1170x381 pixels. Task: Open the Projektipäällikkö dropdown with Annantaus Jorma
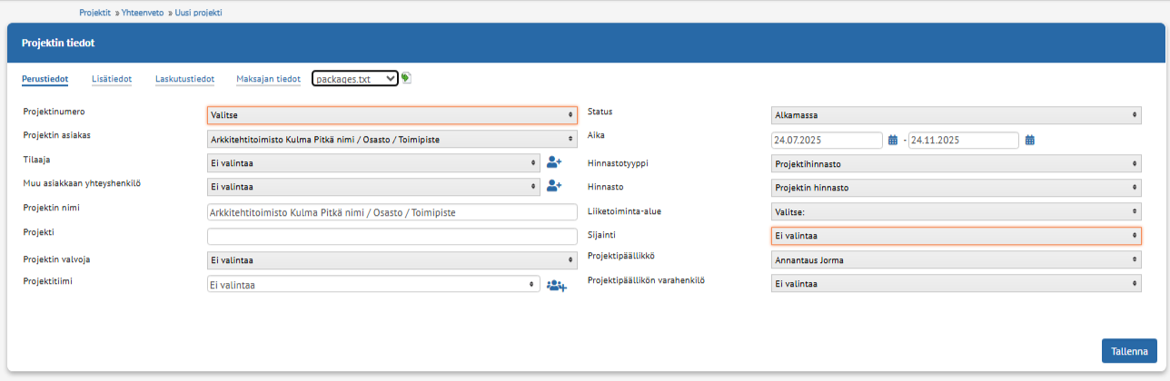click(x=956, y=259)
